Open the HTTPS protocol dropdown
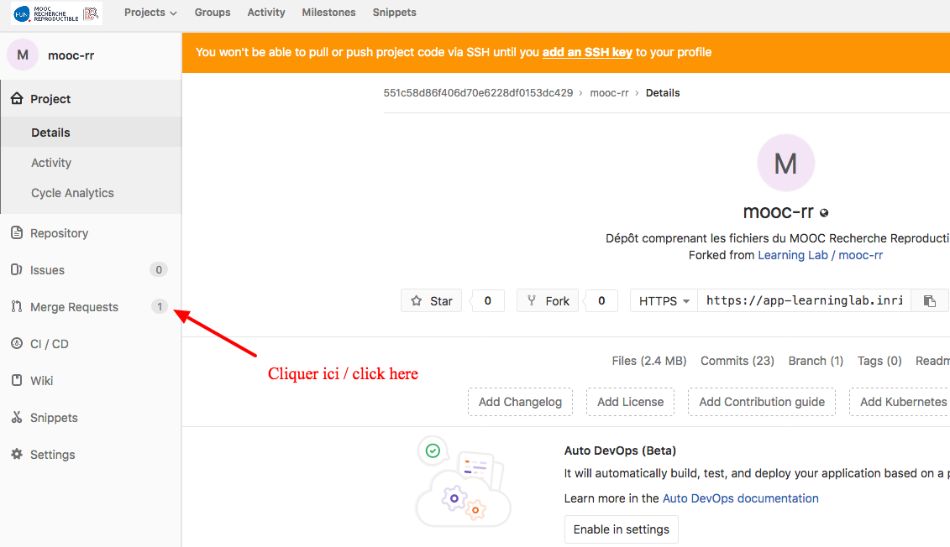Screen dimensions: 950x547 click(664, 301)
